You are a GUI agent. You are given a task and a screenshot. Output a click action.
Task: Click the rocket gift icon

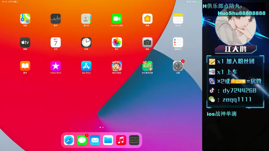[212, 81]
